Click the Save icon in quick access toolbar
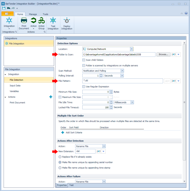The width and height of the screenshot is (190, 191). [4, 8]
